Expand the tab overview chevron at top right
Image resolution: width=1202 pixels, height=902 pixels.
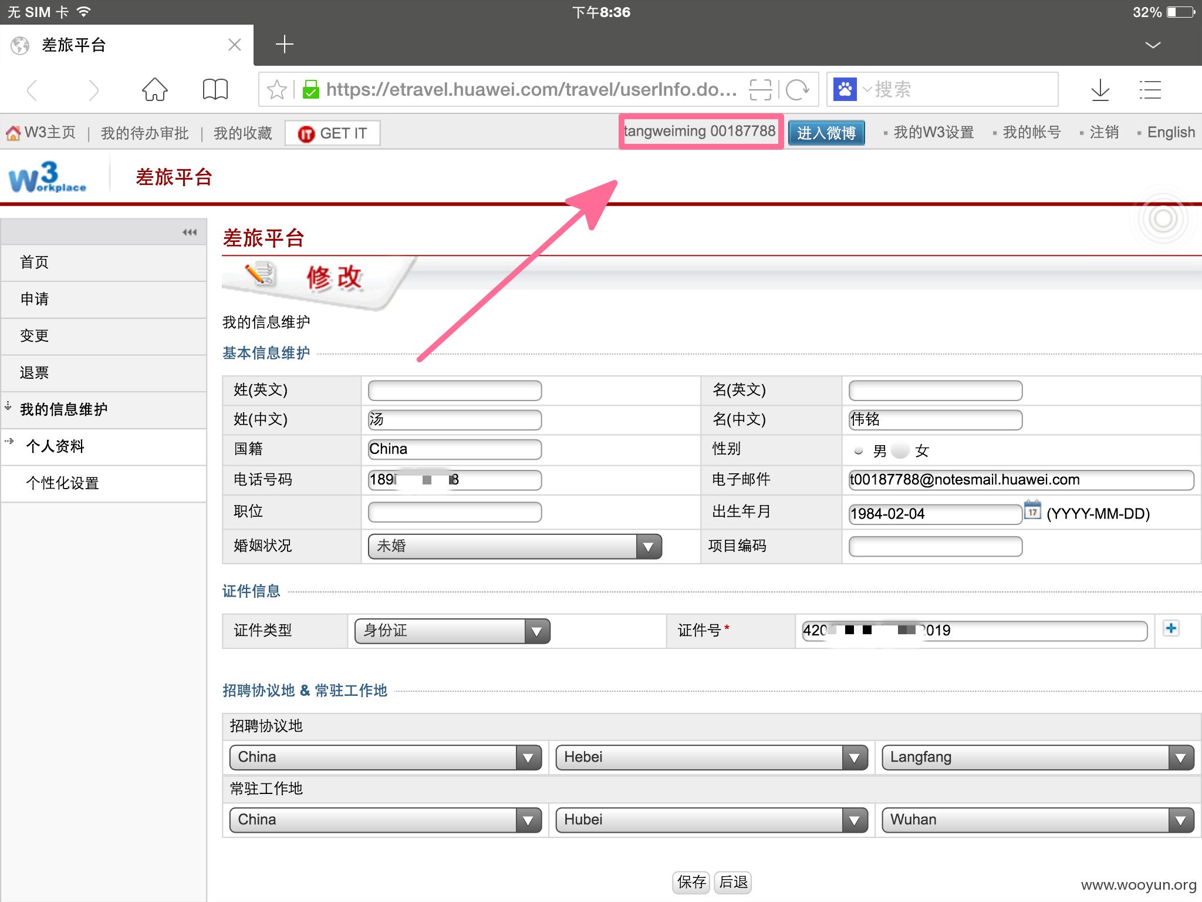pos(1153,45)
